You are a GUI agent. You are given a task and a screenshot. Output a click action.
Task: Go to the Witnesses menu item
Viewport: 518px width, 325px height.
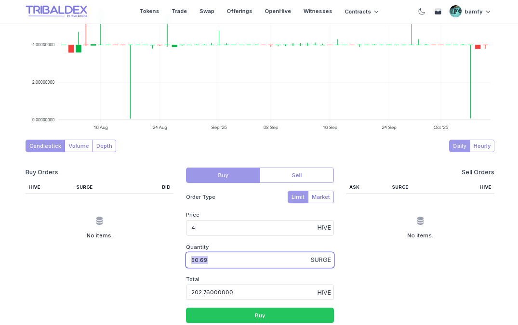[x=318, y=11]
